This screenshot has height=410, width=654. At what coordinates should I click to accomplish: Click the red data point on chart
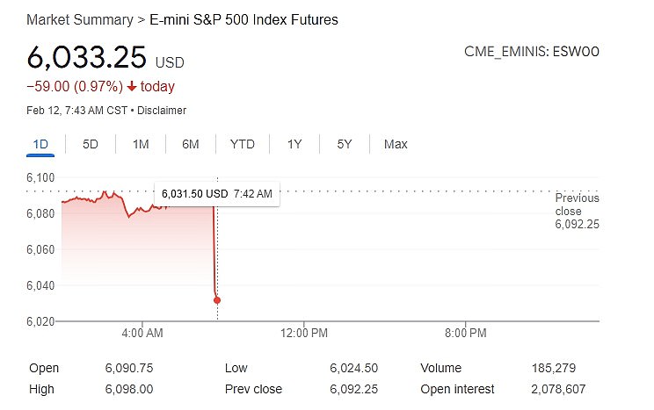(x=217, y=300)
